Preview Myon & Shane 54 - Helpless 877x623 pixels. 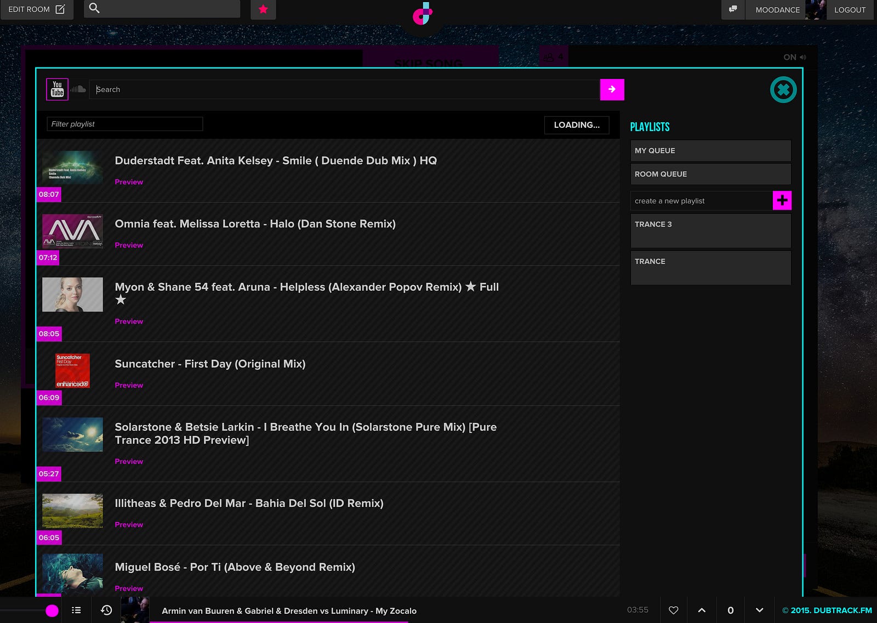click(x=129, y=321)
